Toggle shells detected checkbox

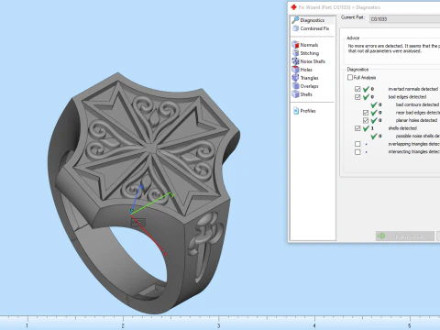point(357,128)
